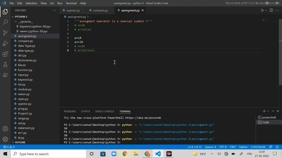Split the editor to the right

click(x=271, y=11)
